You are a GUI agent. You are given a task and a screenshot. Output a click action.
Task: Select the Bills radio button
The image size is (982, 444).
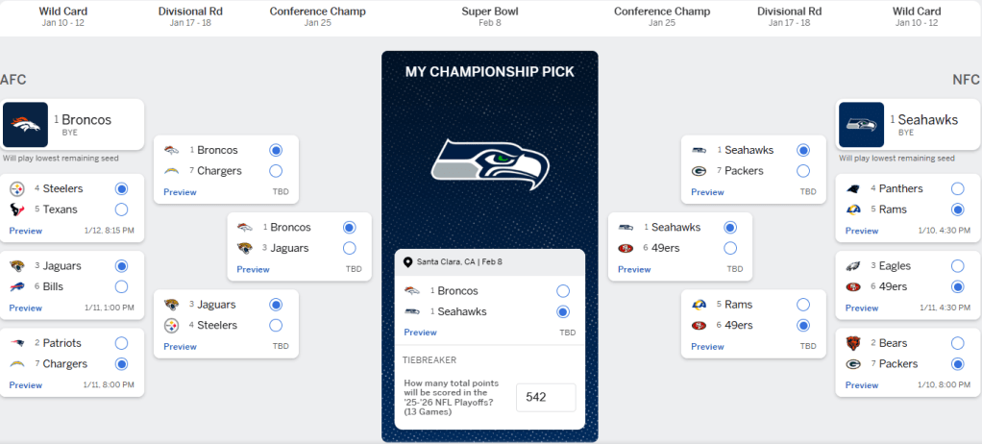(121, 286)
